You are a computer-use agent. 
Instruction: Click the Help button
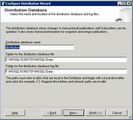pos(15,113)
